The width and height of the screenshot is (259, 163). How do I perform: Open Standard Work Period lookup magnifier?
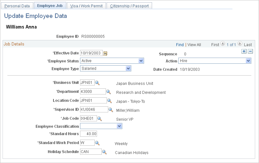pos(97,143)
